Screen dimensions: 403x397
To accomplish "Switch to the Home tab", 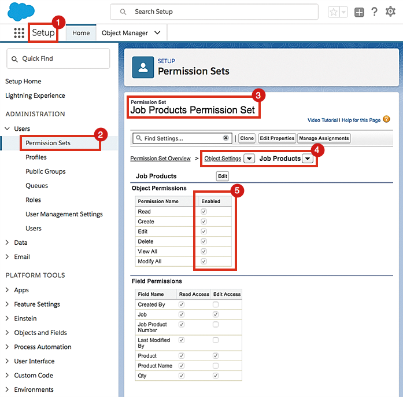I will (81, 33).
